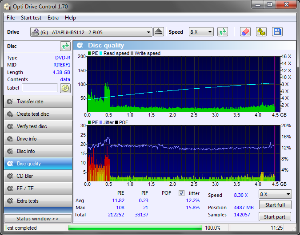The height and width of the screenshot is (235, 300).
Task: Go to the Disc info section
Action: [38, 151]
